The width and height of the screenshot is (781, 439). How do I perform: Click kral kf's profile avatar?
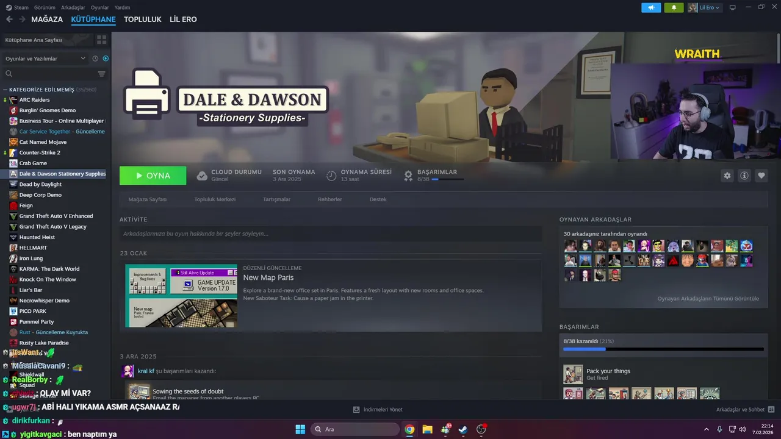(128, 371)
